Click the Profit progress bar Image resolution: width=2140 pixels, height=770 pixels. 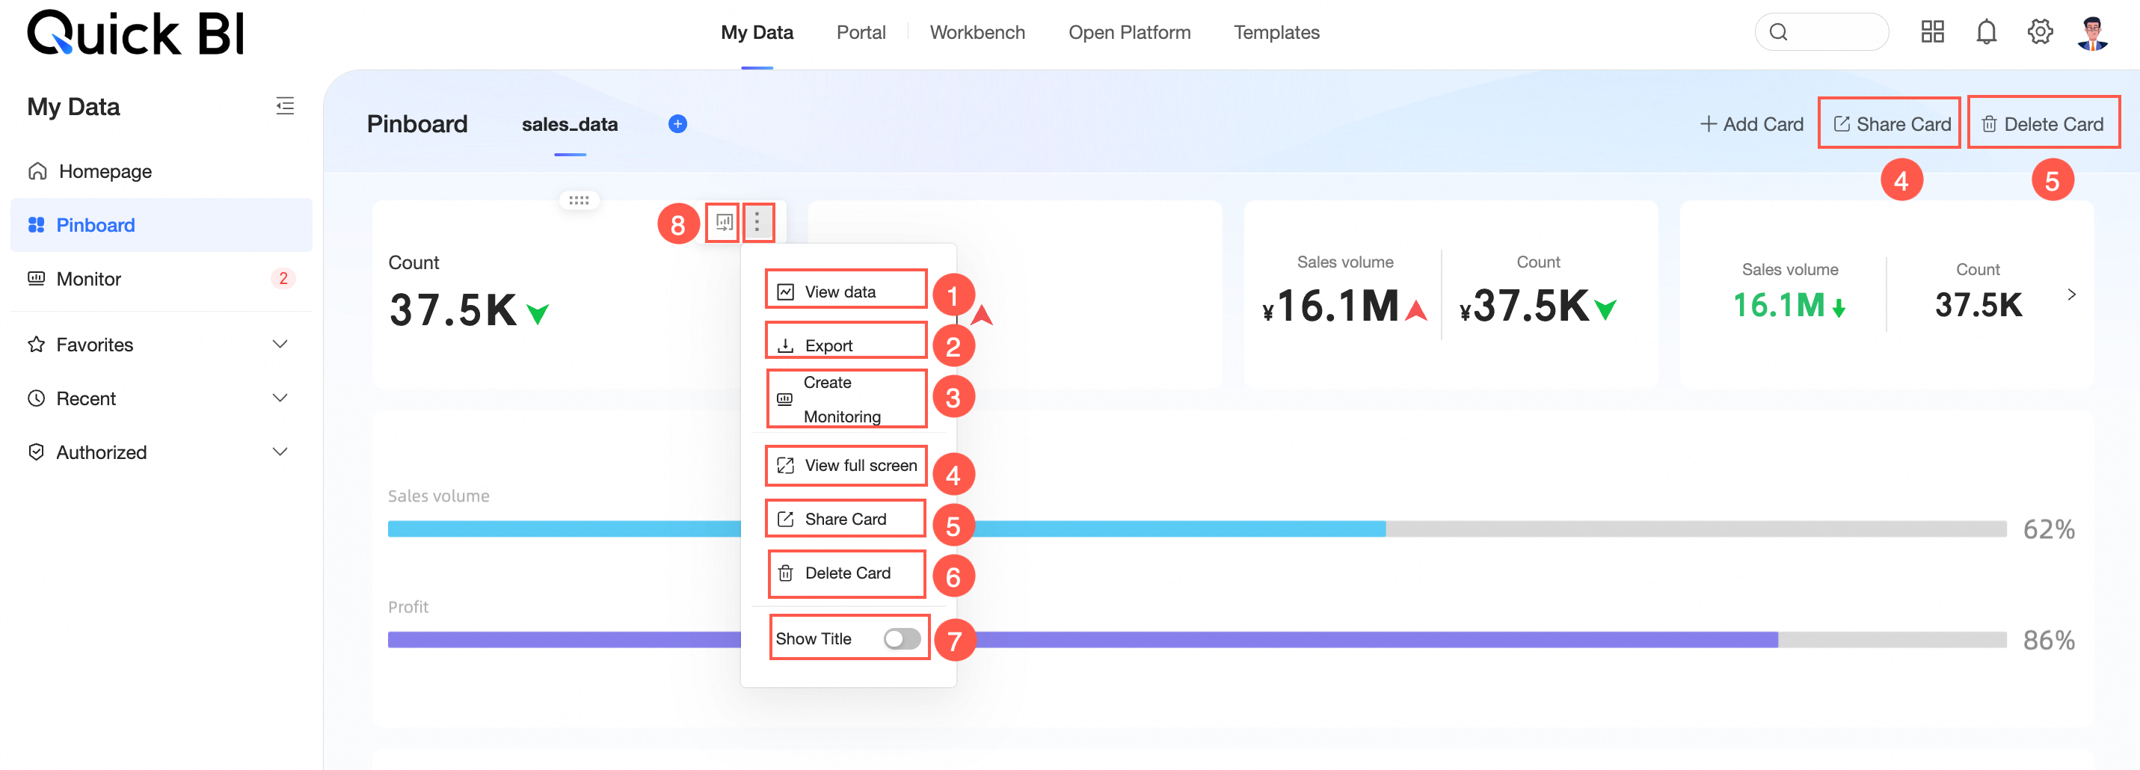tap(1196, 641)
